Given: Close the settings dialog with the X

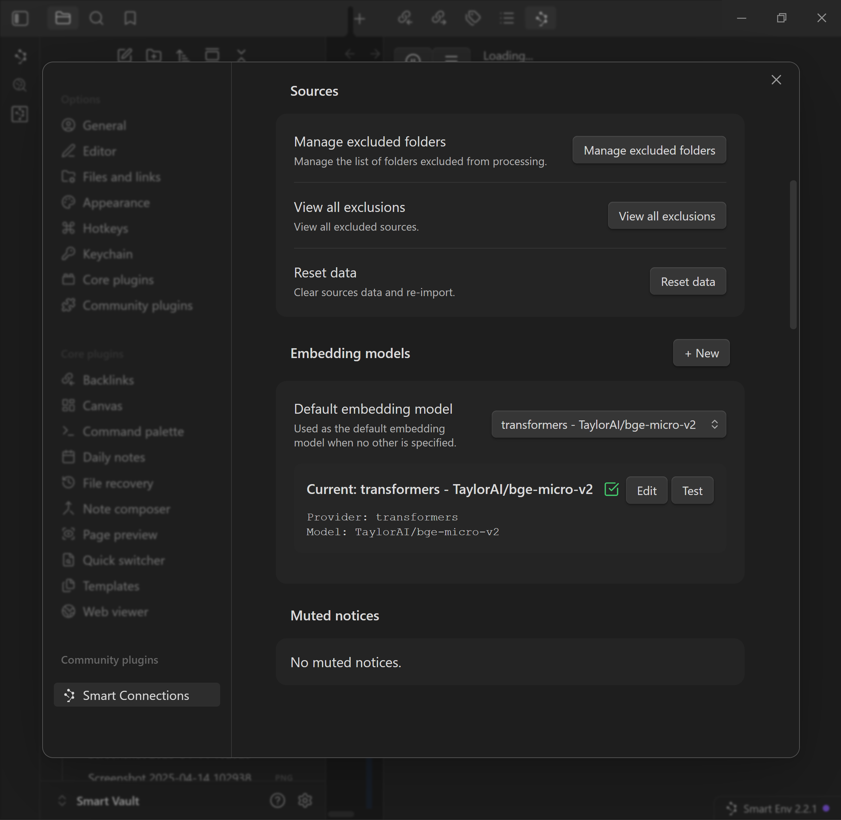Looking at the screenshot, I should coord(776,80).
